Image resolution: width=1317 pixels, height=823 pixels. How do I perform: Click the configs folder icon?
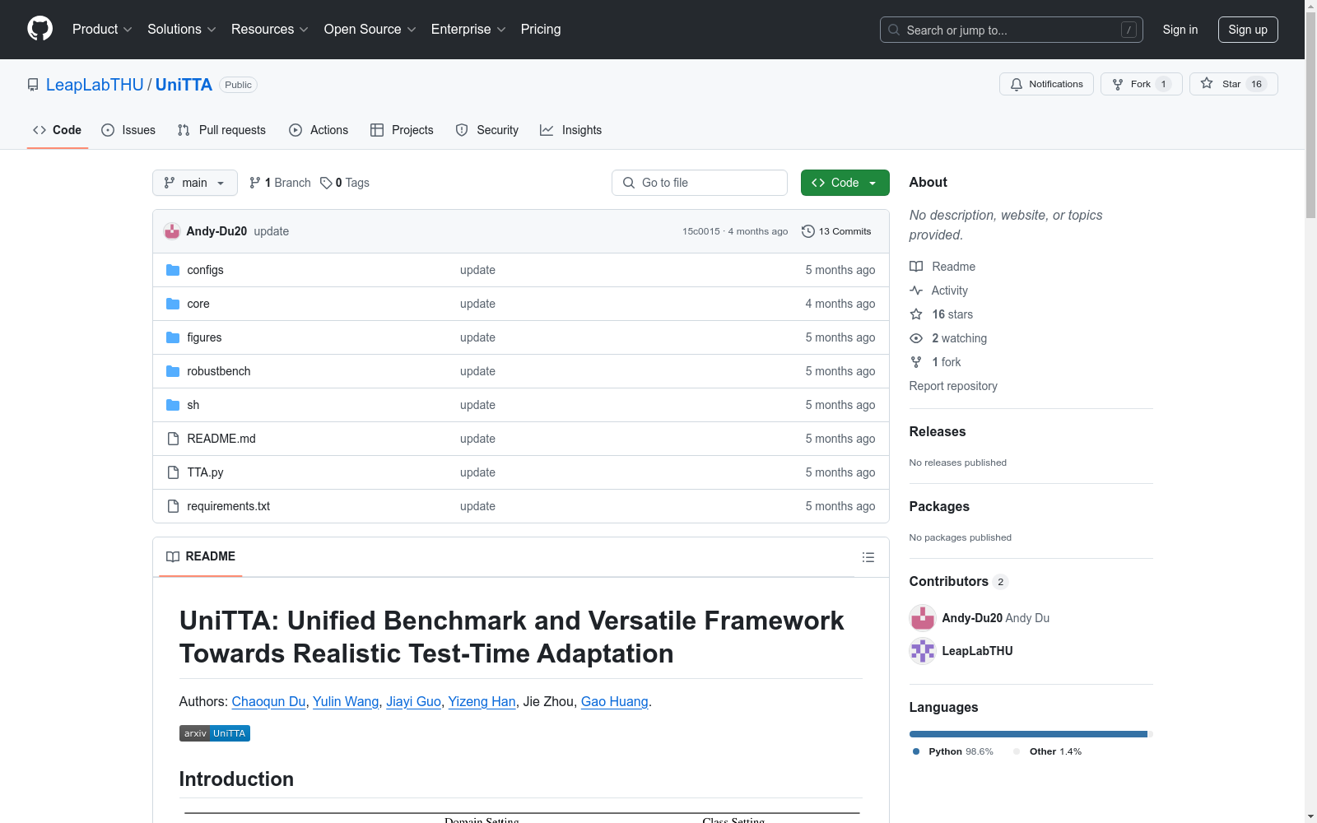point(173,270)
